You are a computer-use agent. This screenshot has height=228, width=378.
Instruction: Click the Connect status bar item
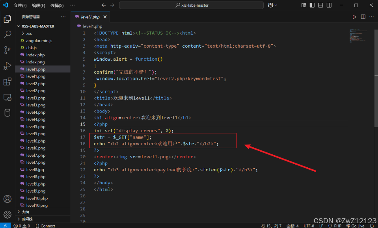(x=45, y=226)
